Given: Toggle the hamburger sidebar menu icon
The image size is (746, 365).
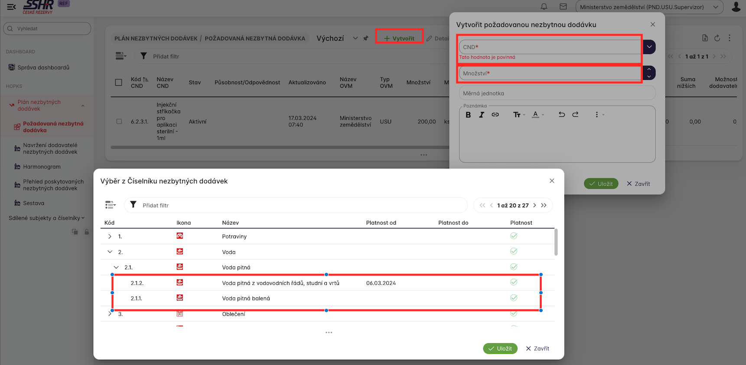Looking at the screenshot, I should click(x=11, y=6).
